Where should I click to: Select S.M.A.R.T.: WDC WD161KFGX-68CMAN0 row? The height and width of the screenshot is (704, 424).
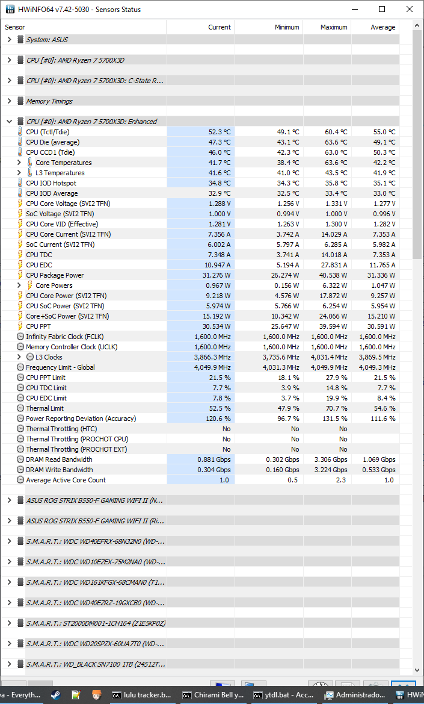200,582
